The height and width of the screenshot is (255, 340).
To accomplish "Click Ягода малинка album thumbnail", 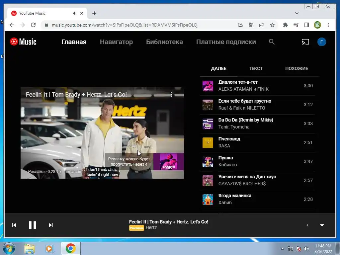I will tap(208, 200).
